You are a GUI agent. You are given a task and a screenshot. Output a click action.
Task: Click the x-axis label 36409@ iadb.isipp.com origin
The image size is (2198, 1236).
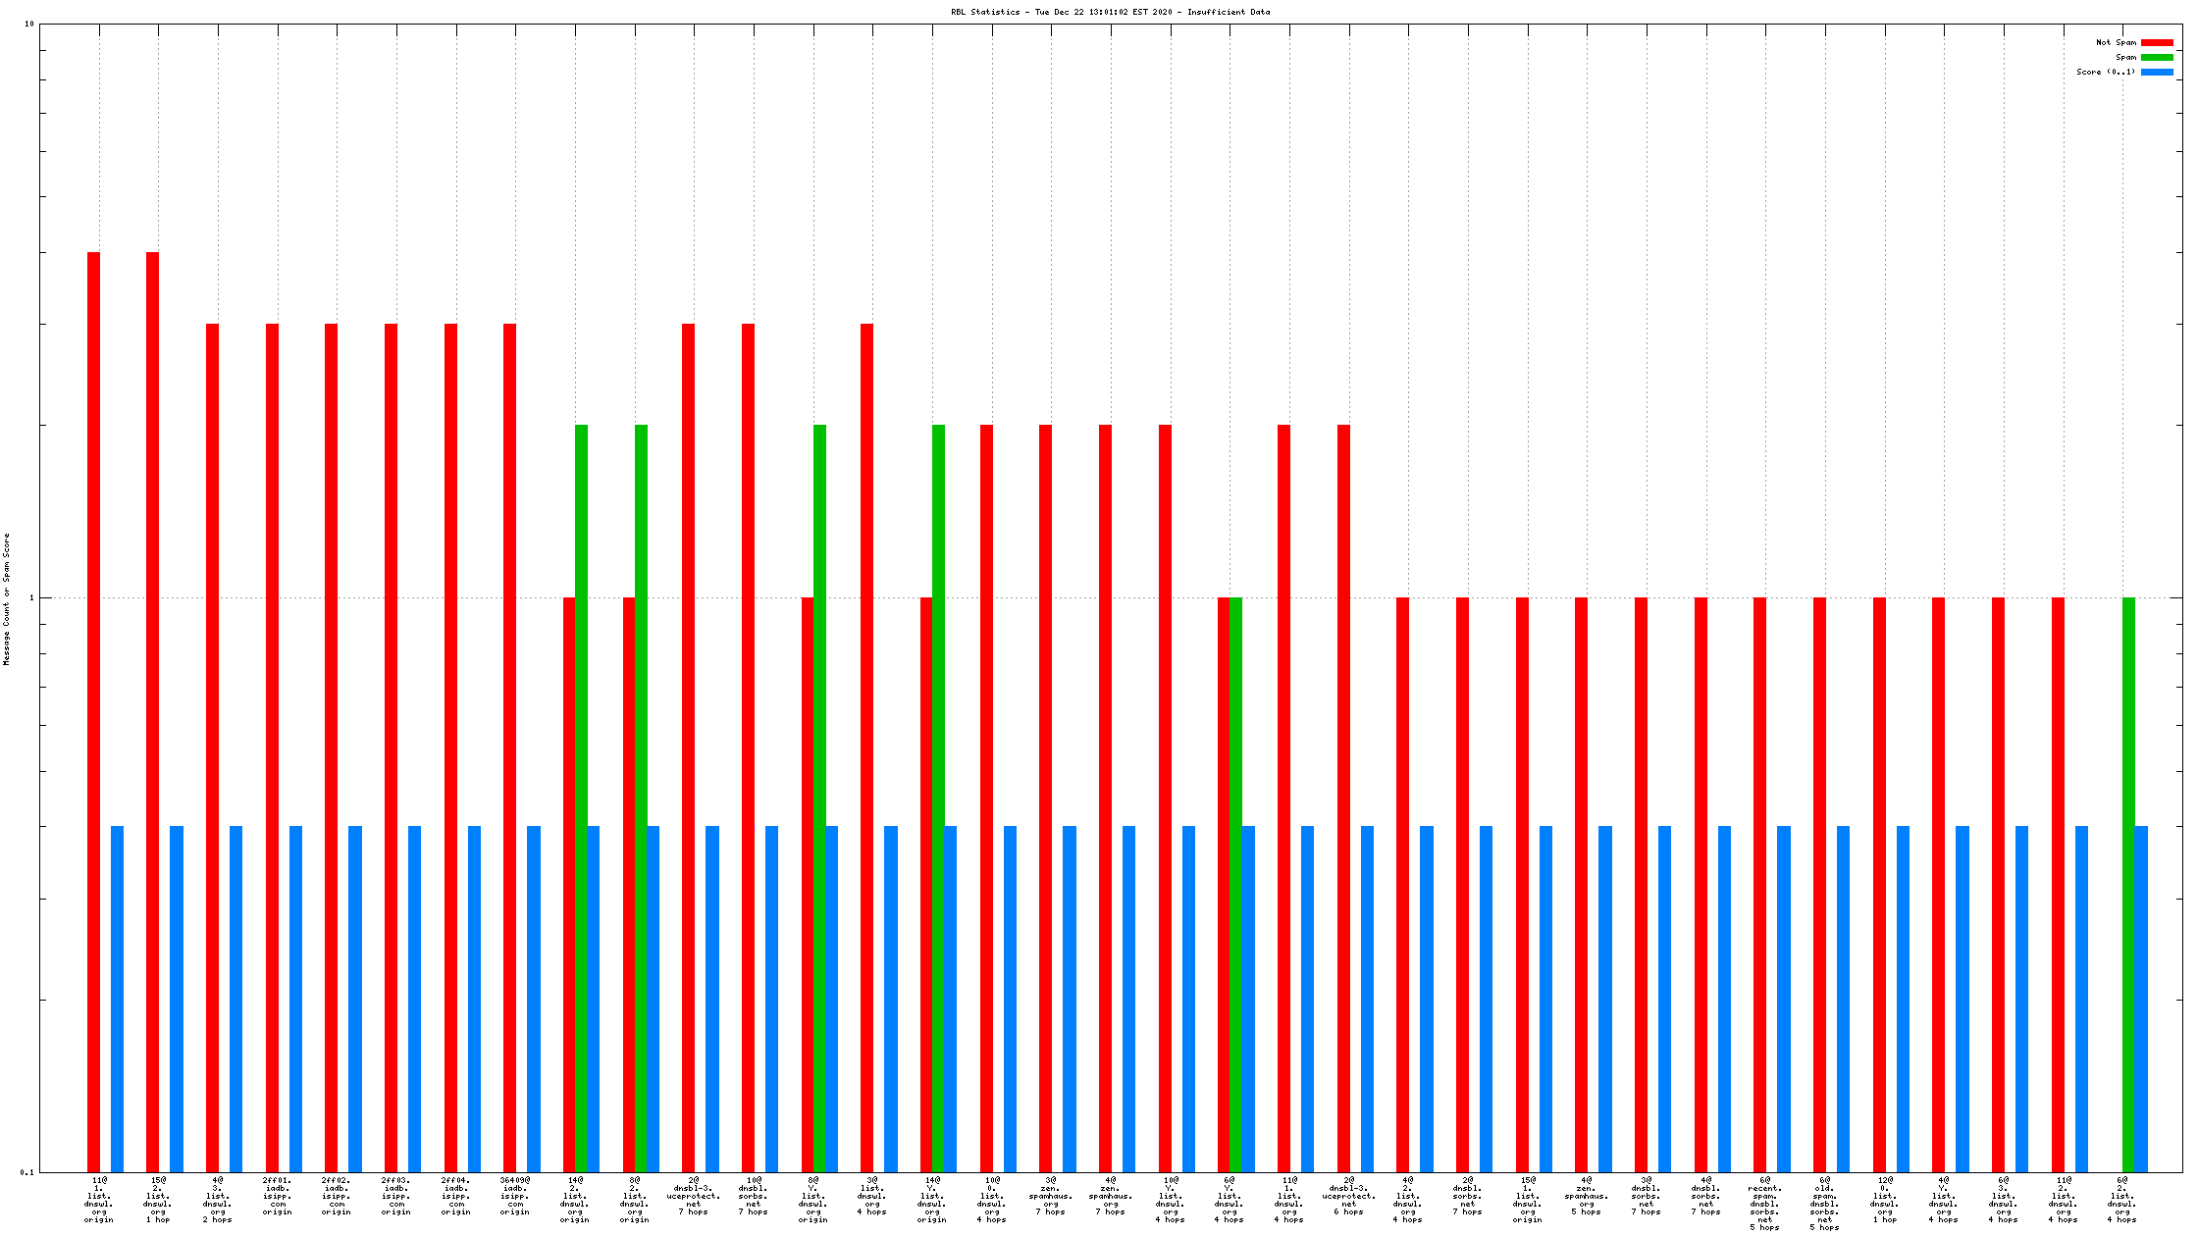(x=515, y=1196)
